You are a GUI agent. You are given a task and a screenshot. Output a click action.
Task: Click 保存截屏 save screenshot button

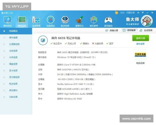(129, 30)
